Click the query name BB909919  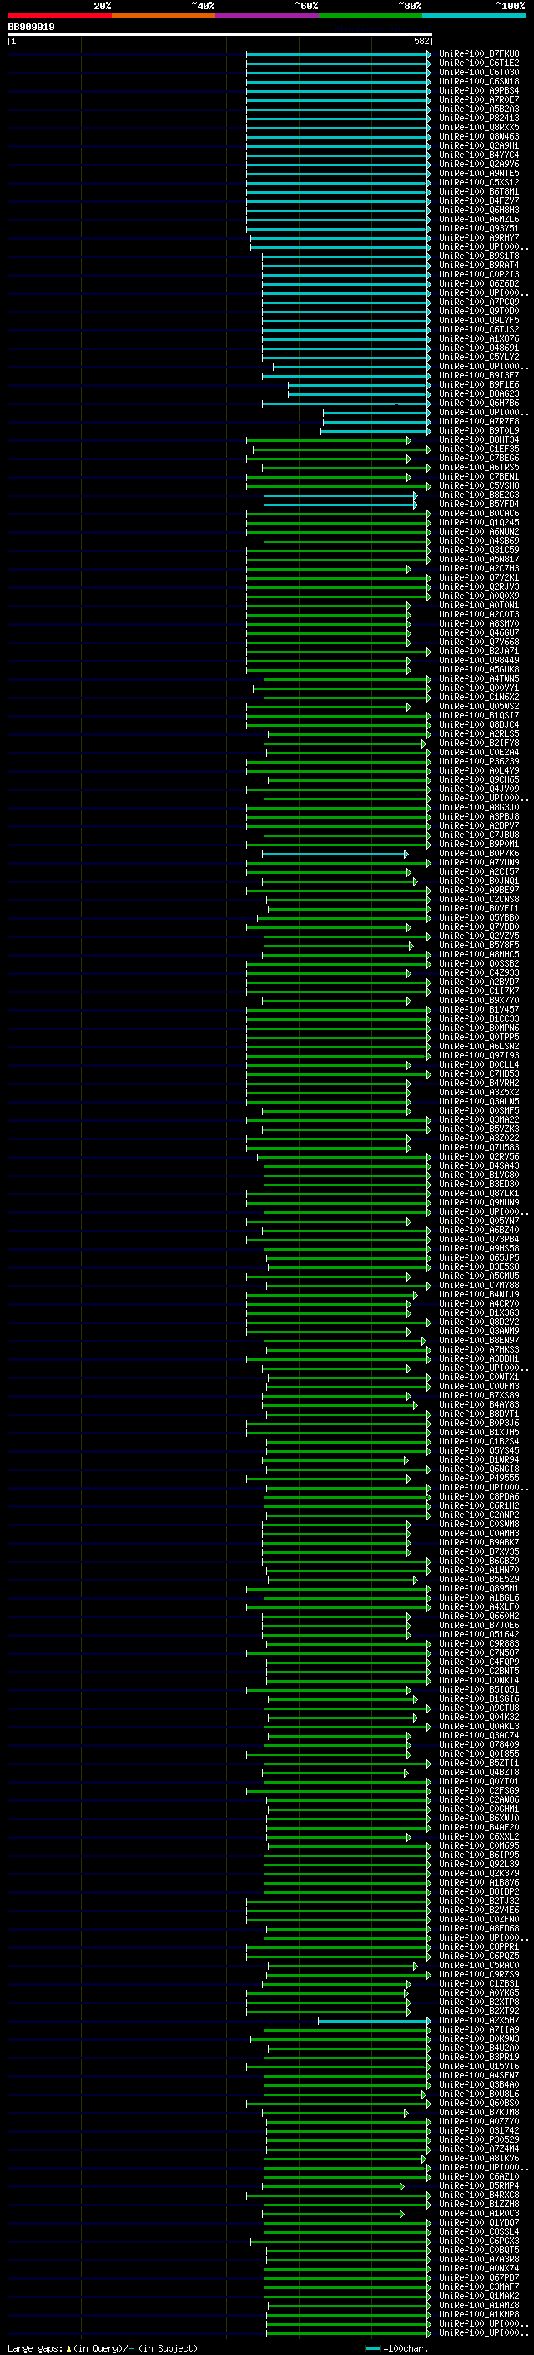pyautogui.click(x=31, y=28)
